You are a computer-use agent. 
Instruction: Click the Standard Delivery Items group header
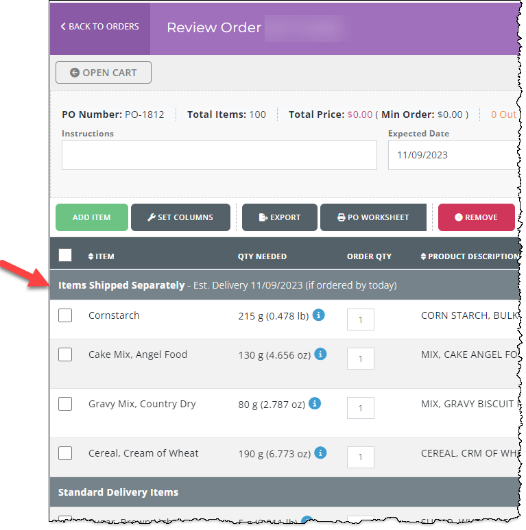[285, 492]
